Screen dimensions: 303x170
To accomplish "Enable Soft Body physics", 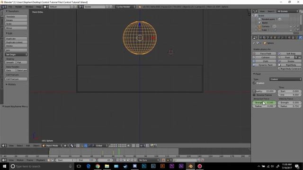I will pyautogui.click(x=289, y=53).
